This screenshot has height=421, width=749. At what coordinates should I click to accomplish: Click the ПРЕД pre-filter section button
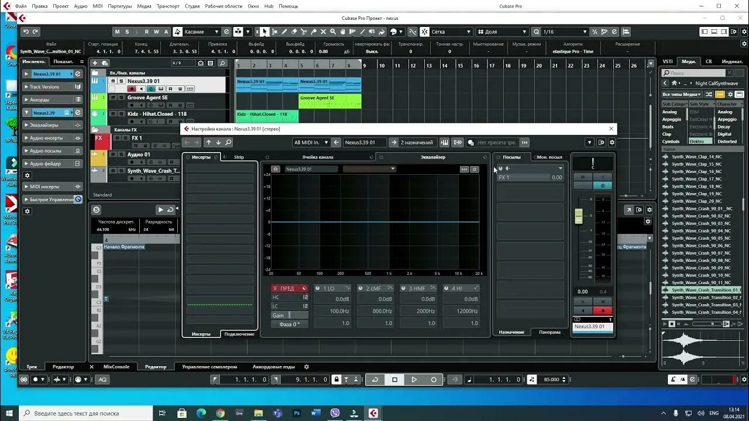[290, 288]
